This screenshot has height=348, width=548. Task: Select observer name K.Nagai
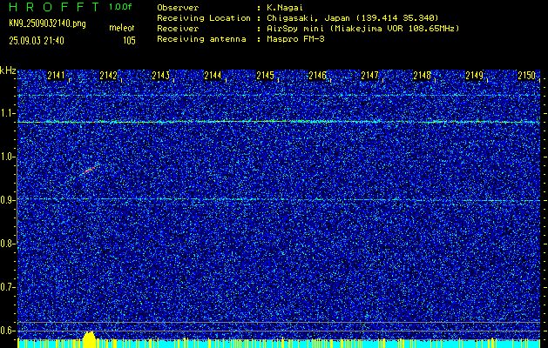pyautogui.click(x=285, y=8)
